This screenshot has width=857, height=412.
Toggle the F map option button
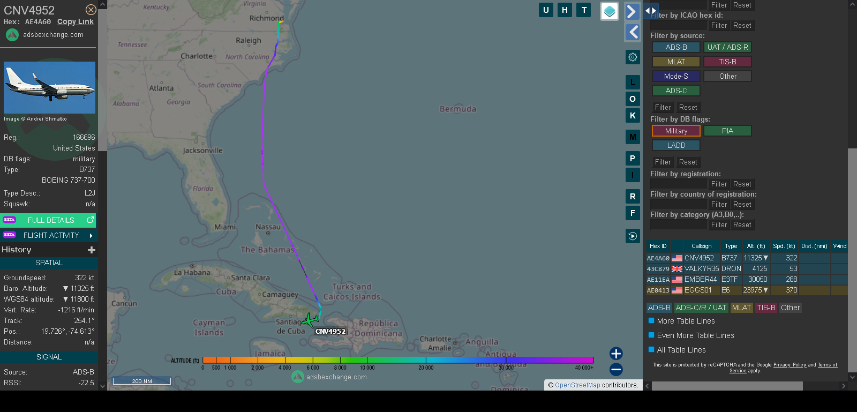coord(633,213)
